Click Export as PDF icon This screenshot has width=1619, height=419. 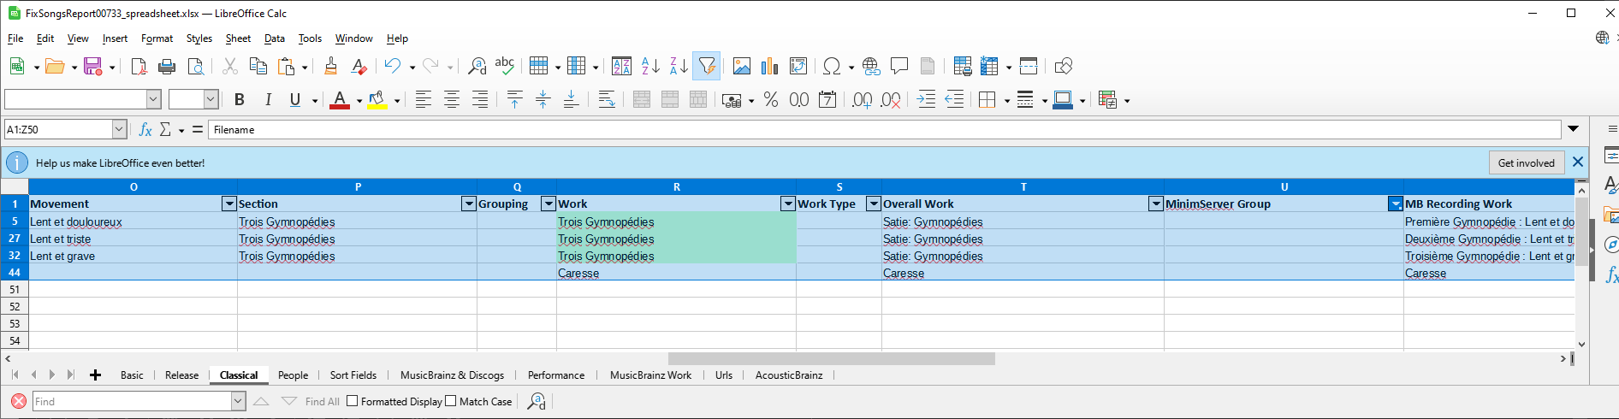[x=139, y=66]
